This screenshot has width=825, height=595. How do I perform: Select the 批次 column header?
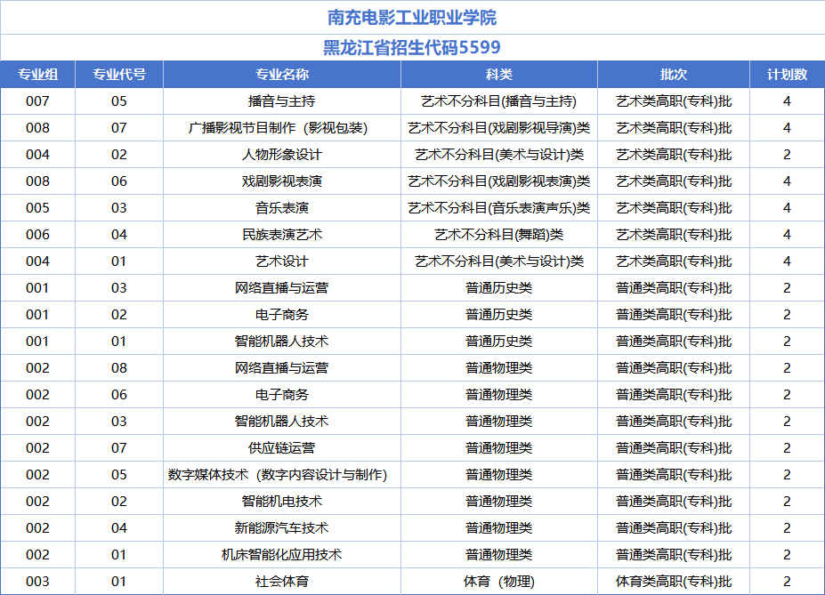674,75
